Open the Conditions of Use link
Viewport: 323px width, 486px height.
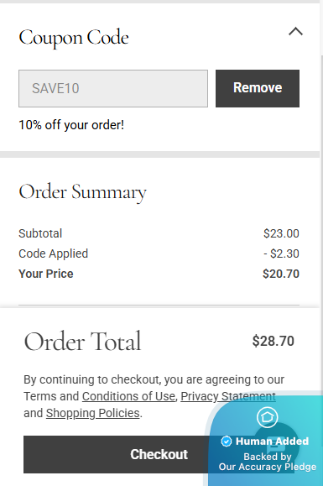tap(128, 396)
